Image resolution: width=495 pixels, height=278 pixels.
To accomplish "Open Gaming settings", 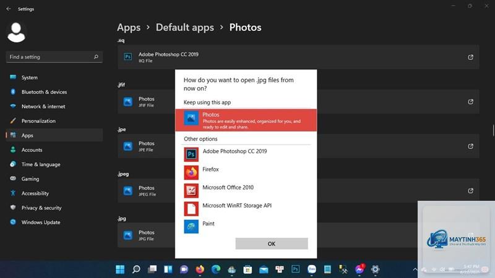I will (54, 179).
